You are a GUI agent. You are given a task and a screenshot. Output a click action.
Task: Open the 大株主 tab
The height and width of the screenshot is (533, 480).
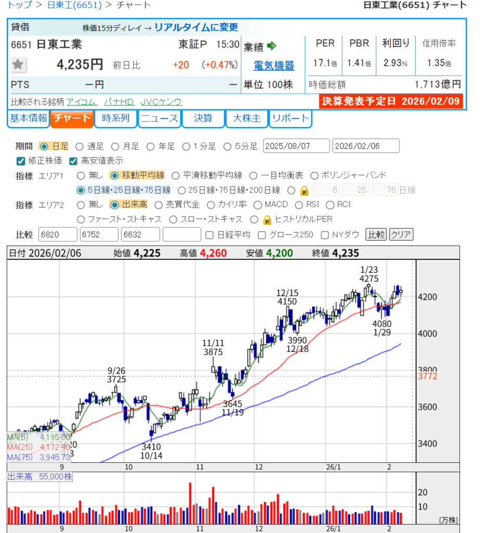pos(246,119)
